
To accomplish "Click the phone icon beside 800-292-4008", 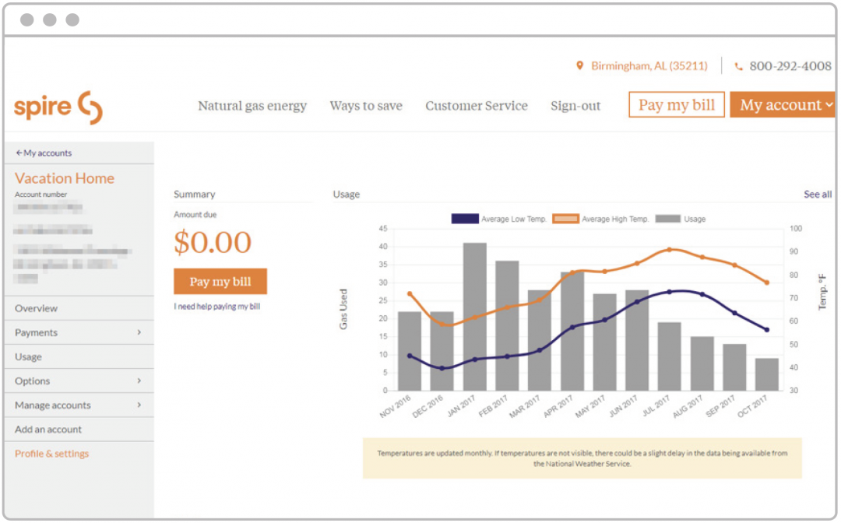I will [737, 65].
